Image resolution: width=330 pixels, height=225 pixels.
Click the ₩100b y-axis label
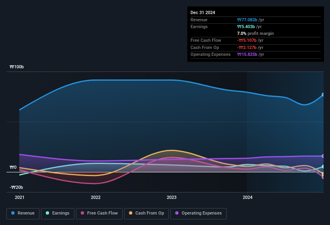pyautogui.click(x=16, y=67)
